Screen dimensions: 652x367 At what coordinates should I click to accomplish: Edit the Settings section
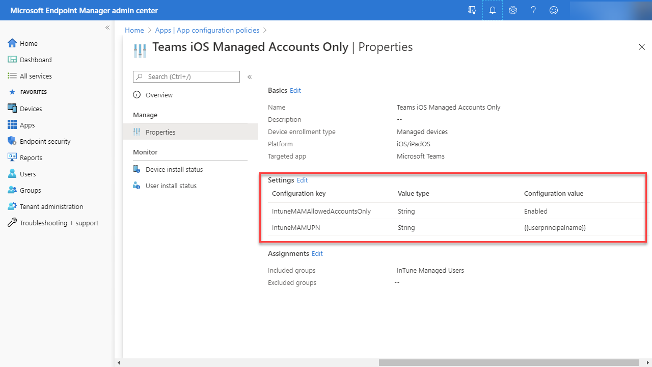click(x=302, y=180)
